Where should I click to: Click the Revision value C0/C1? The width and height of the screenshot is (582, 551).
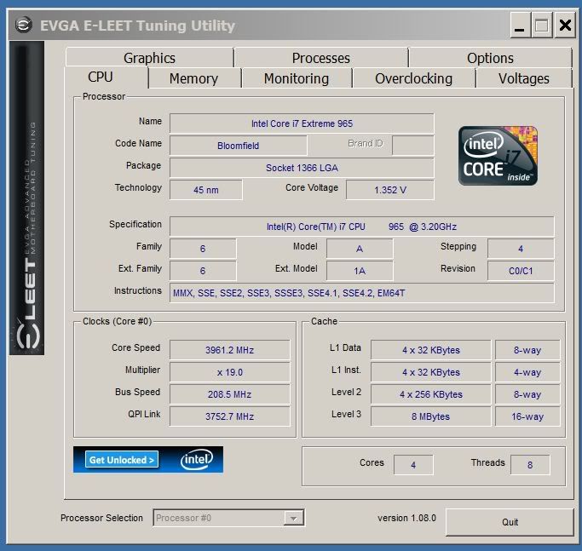point(521,271)
